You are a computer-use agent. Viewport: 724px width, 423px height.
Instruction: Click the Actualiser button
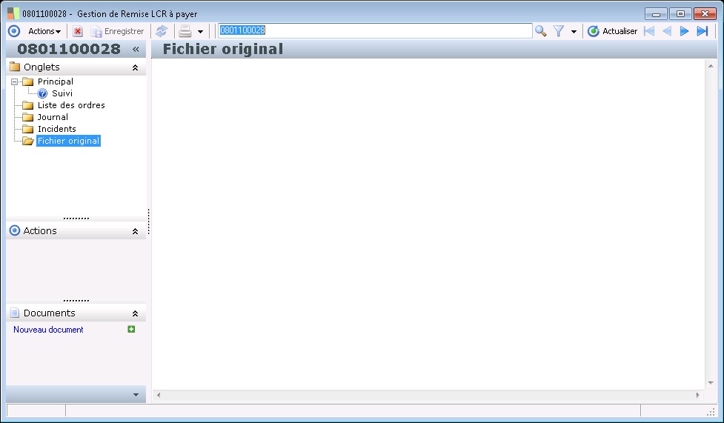click(x=612, y=31)
